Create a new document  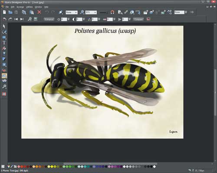(4, 12)
